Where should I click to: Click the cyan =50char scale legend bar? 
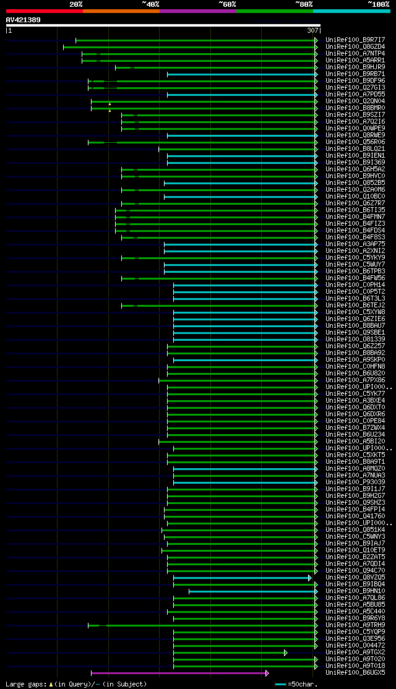click(280, 684)
